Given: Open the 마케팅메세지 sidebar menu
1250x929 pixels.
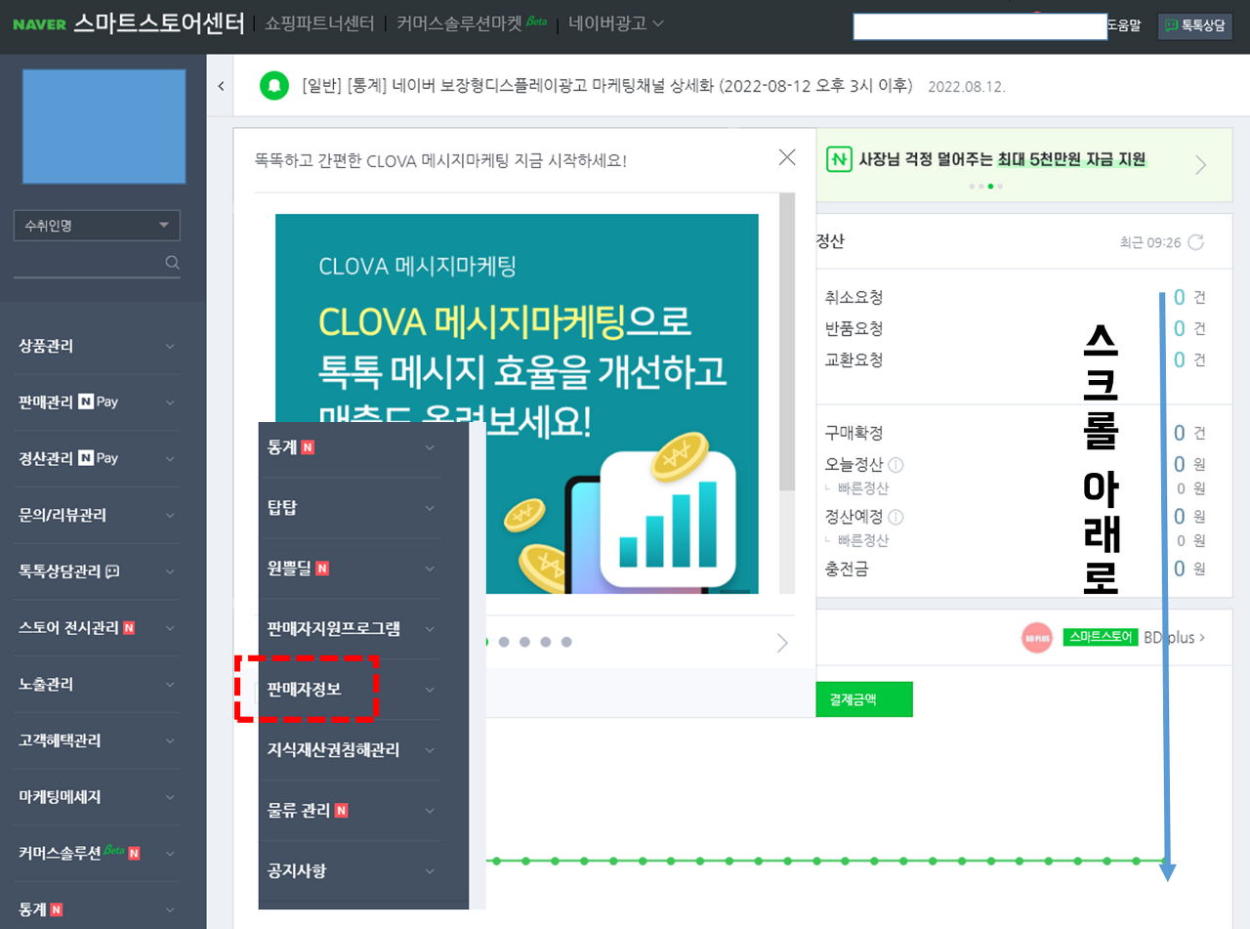Looking at the screenshot, I should coord(98,797).
